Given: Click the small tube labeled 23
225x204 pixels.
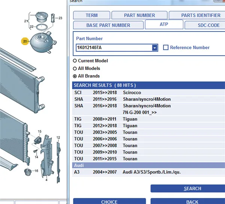Looking at the screenshot, I should pos(53,18).
